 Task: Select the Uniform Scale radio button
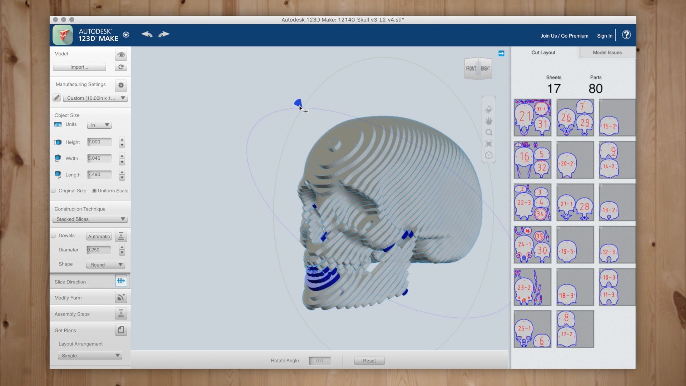pyautogui.click(x=94, y=190)
